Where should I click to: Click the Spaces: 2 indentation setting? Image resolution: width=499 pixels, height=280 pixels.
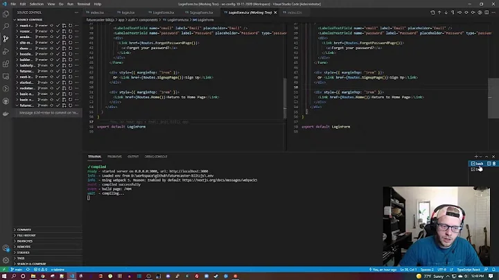coord(427,270)
